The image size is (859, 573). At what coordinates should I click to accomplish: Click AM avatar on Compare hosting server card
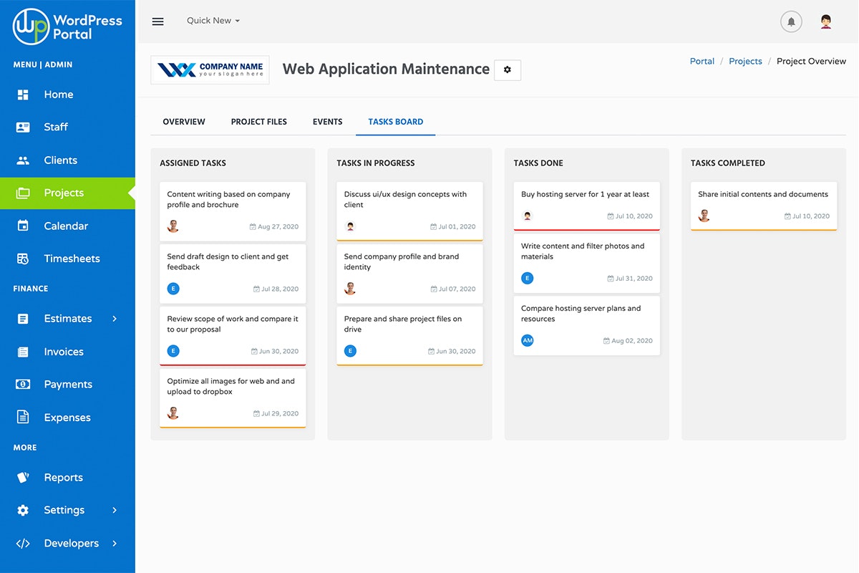[528, 340]
